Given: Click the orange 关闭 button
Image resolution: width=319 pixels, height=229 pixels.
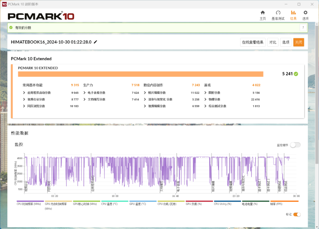Looking at the screenshot, I should click(x=298, y=42).
